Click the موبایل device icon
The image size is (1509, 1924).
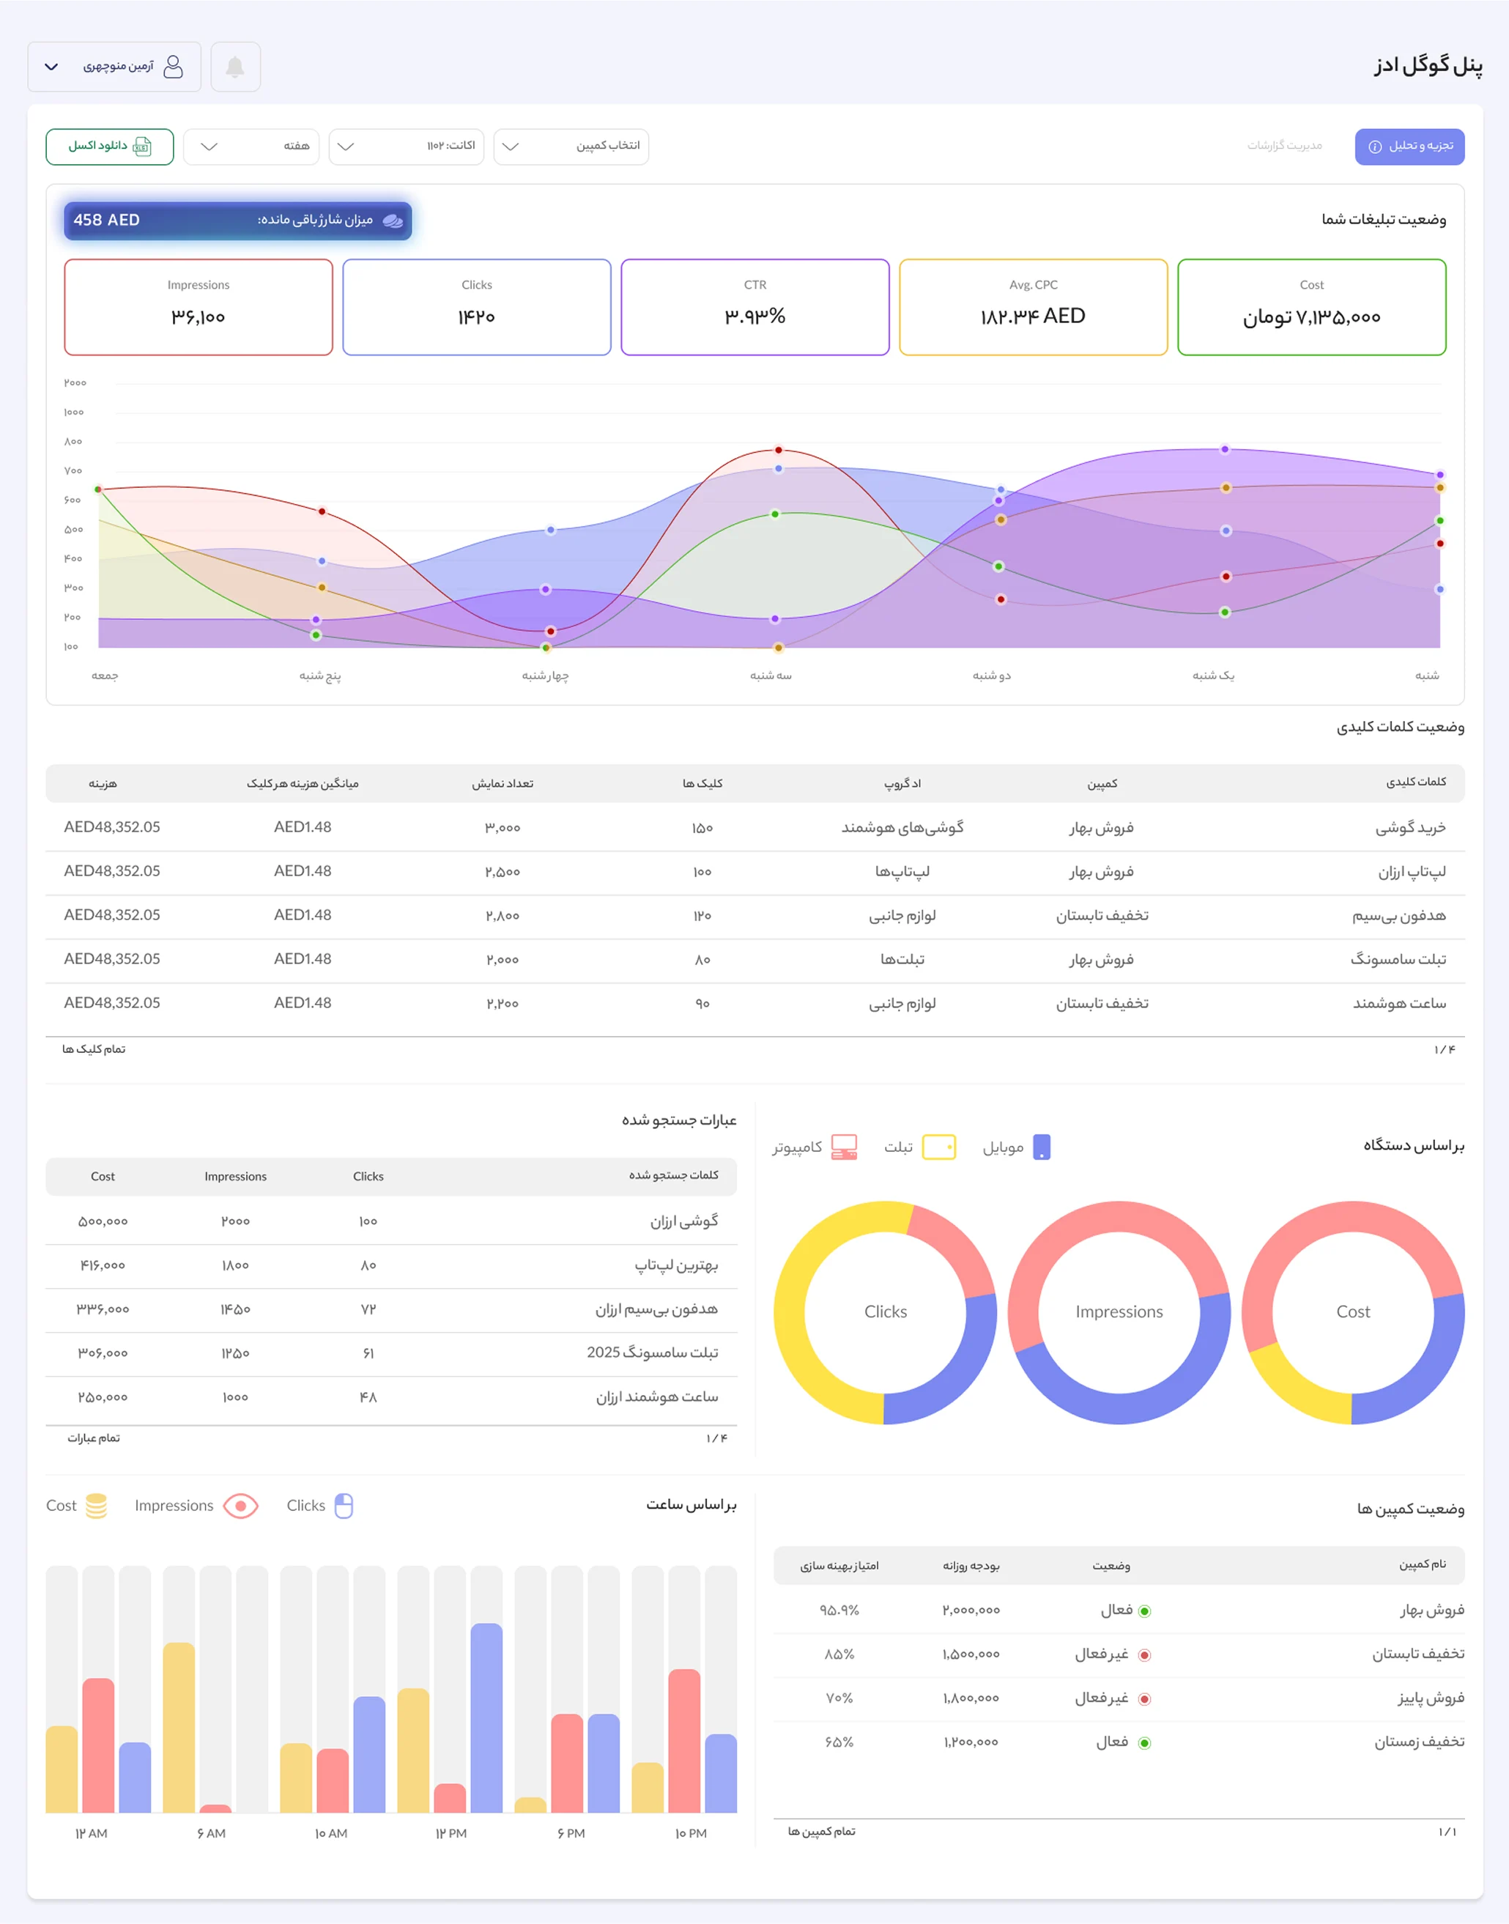[1042, 1147]
